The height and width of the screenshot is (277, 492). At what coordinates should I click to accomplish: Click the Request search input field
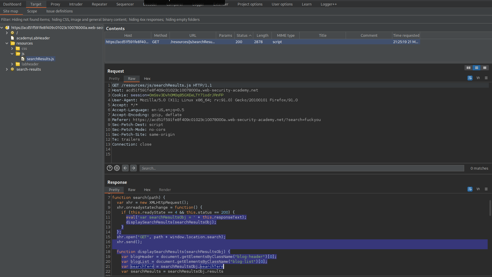click(302, 168)
